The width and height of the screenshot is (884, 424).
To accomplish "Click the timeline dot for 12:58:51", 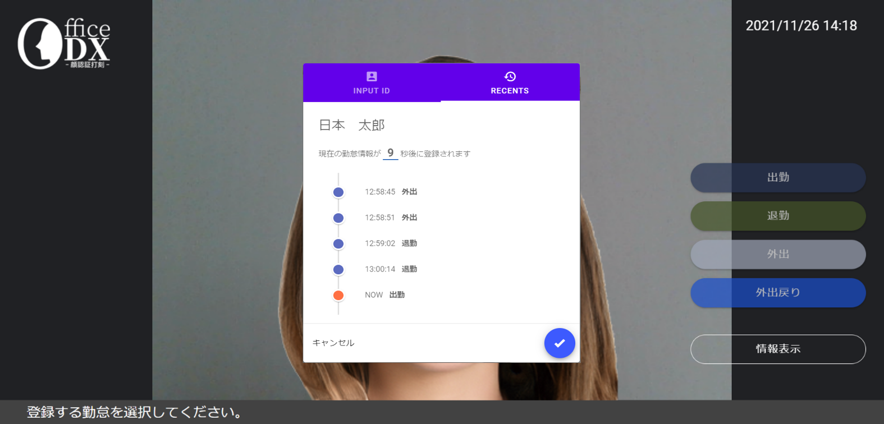I will (338, 218).
